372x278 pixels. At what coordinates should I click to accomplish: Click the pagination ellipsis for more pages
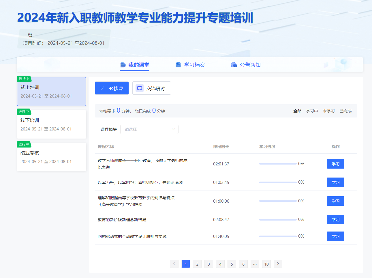click(x=255, y=264)
